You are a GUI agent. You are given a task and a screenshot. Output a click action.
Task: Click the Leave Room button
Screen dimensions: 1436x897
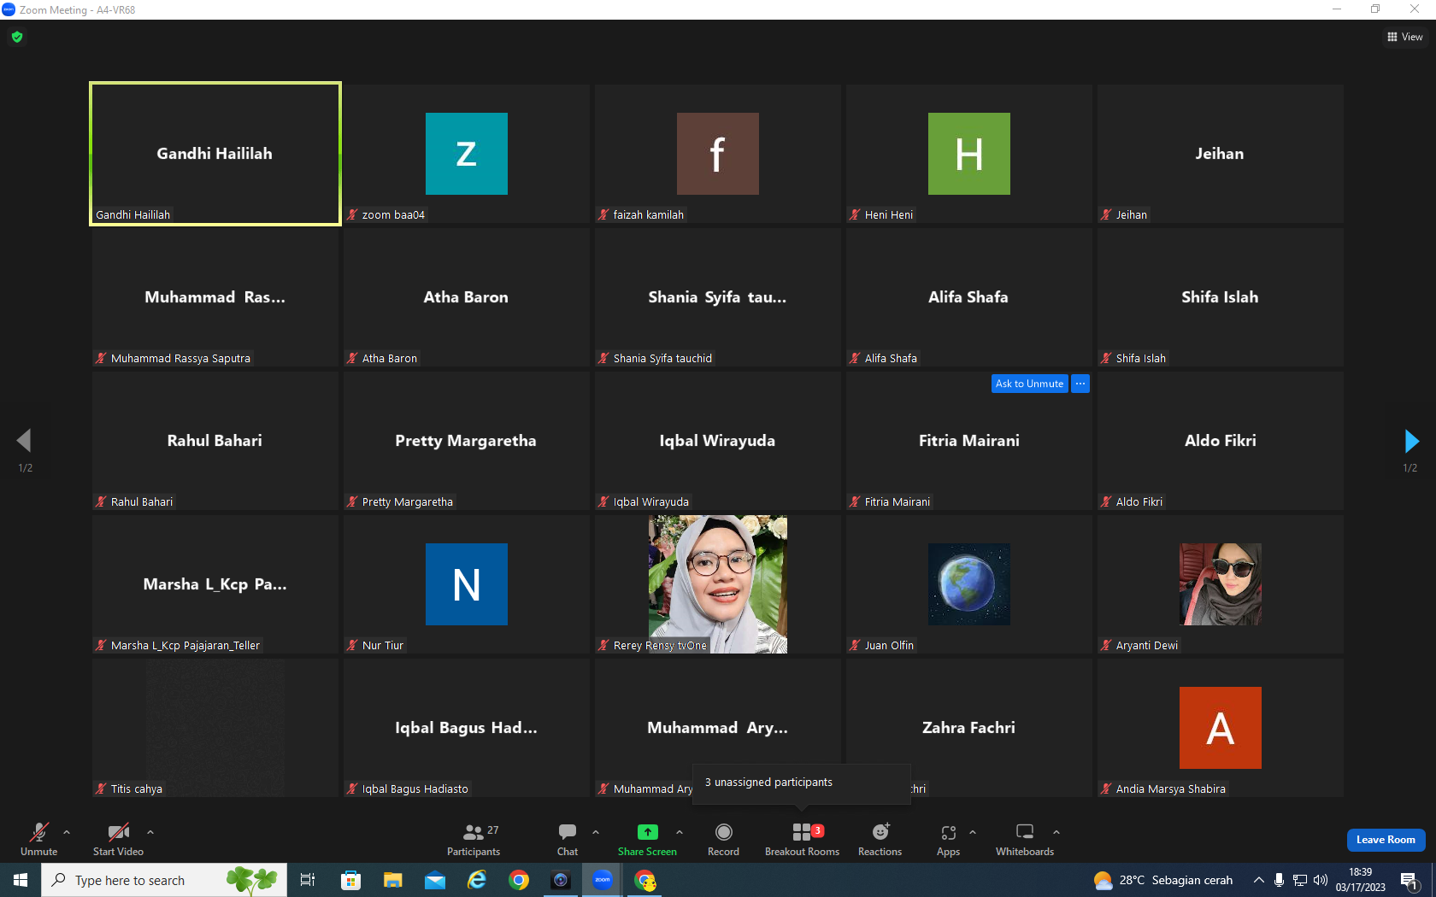click(1386, 840)
